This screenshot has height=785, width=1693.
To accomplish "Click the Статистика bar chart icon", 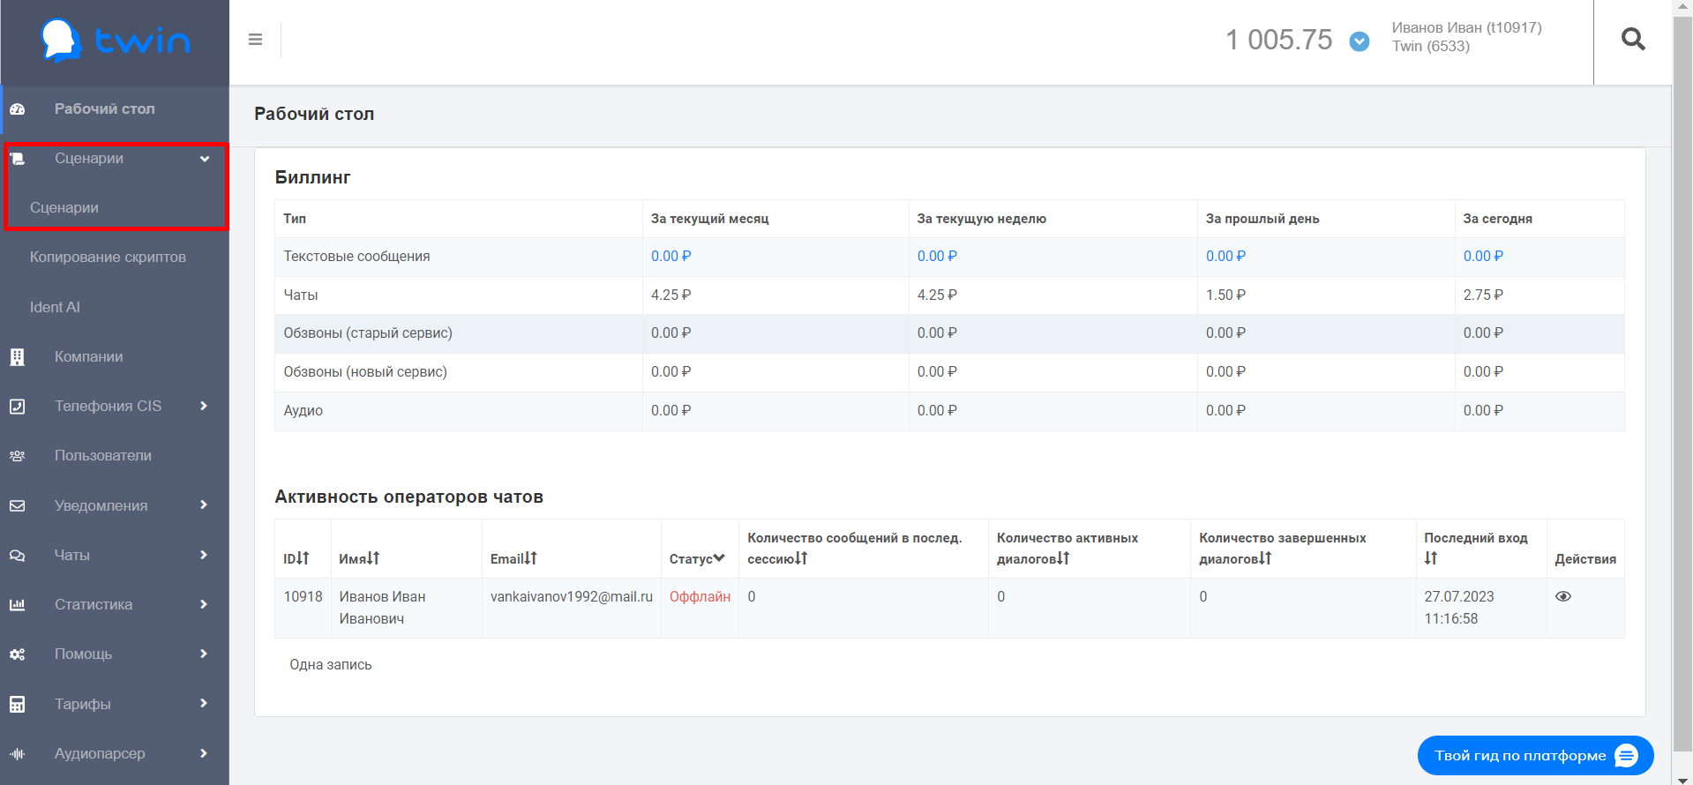I will [x=18, y=605].
